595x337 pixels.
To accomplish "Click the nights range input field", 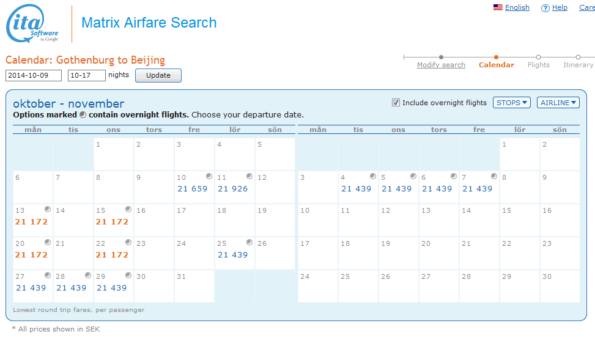I will [86, 75].
